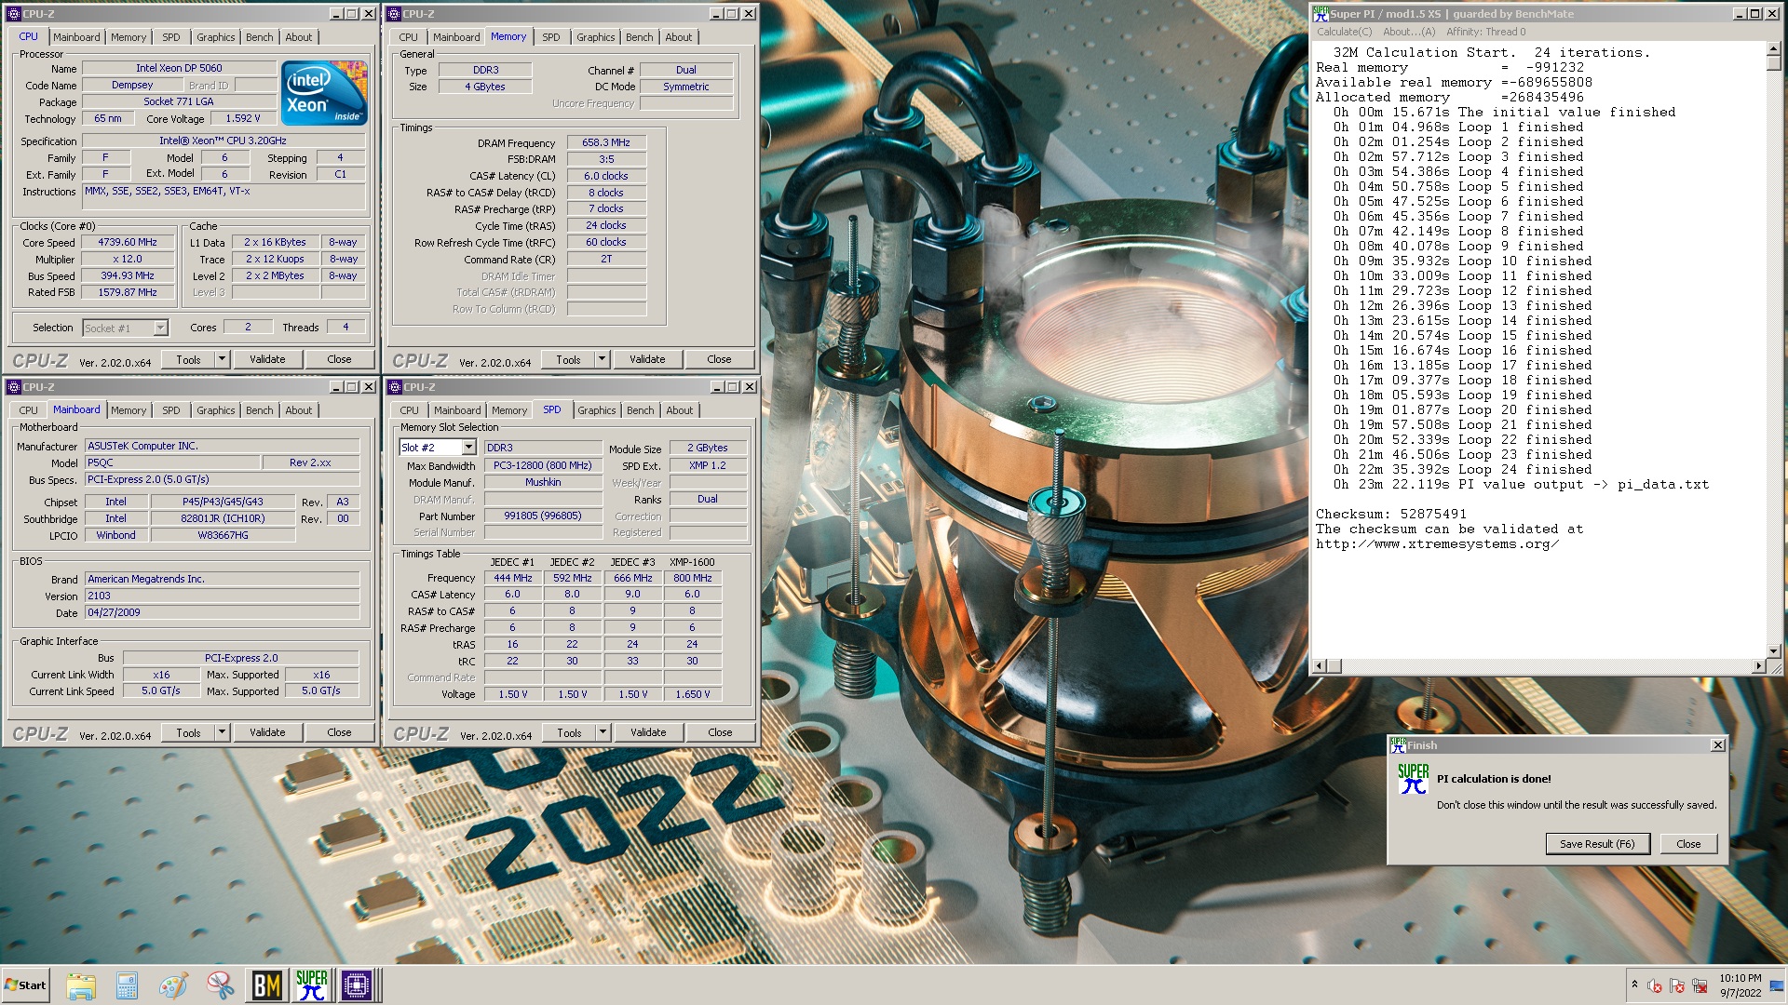The height and width of the screenshot is (1005, 1788).
Task: Click Southbridge field 82801JR (ICH10R)
Action: coord(223,518)
